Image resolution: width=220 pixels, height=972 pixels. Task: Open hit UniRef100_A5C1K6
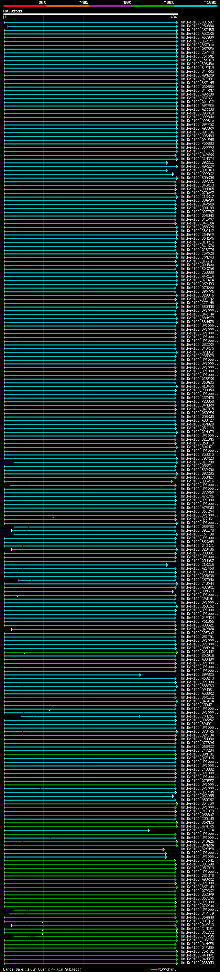(197, 33)
